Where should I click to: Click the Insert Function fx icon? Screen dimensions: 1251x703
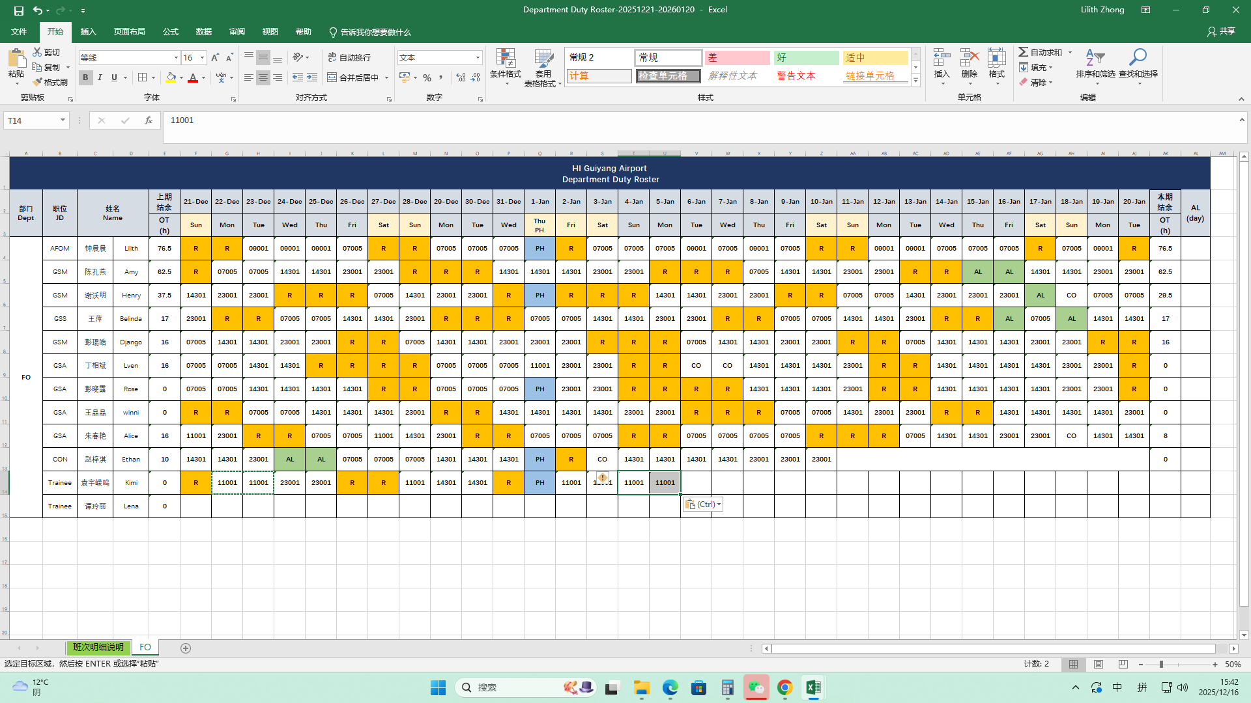point(149,120)
